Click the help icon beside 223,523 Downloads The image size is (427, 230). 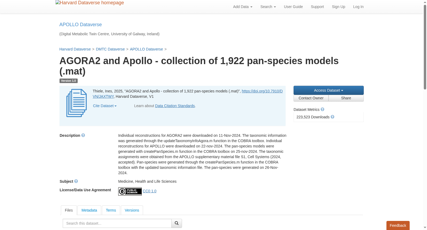tap(333, 117)
